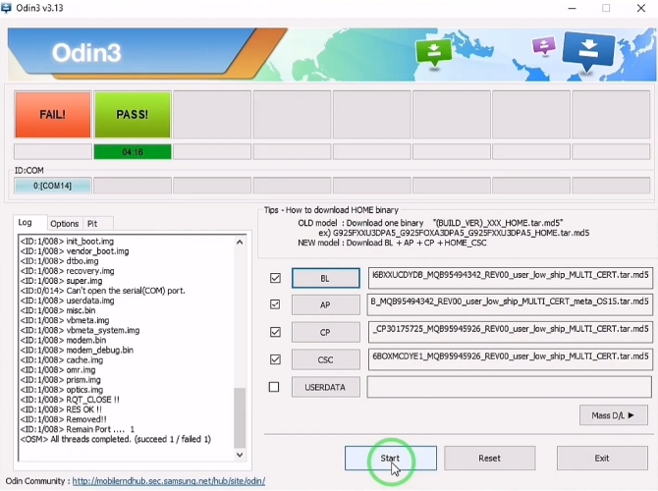The image size is (658, 491).
Task: Uncheck the CSC checkbox
Action: 275,359
